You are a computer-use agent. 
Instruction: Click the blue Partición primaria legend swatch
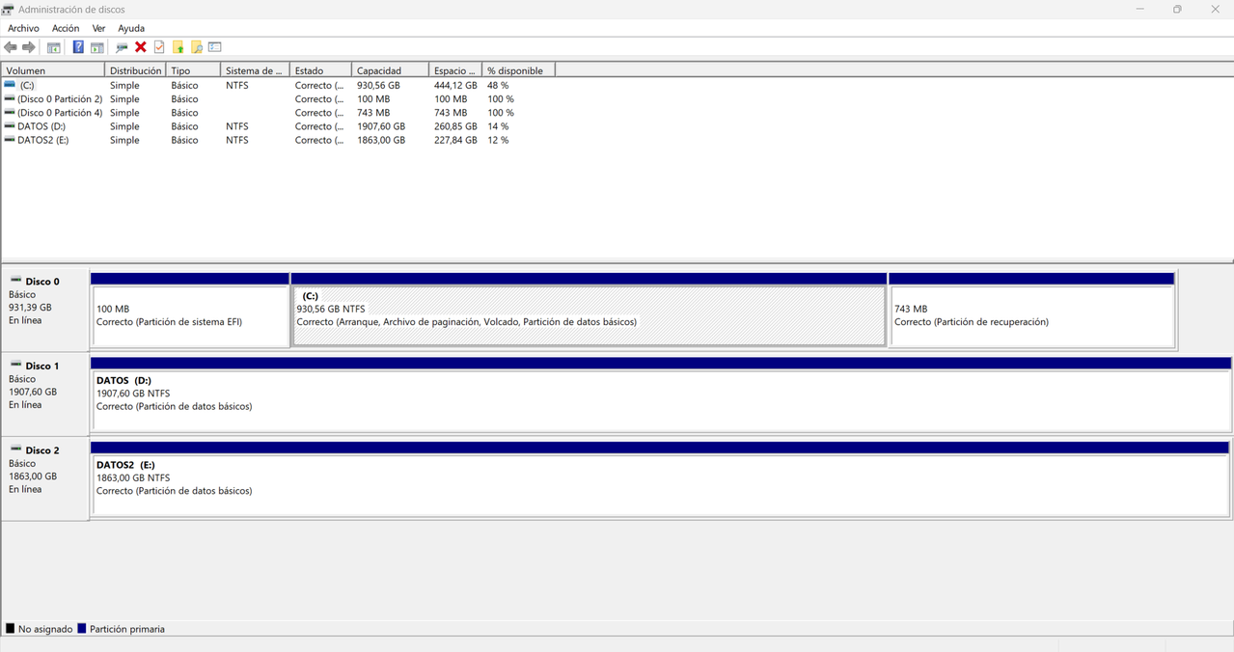click(x=82, y=629)
